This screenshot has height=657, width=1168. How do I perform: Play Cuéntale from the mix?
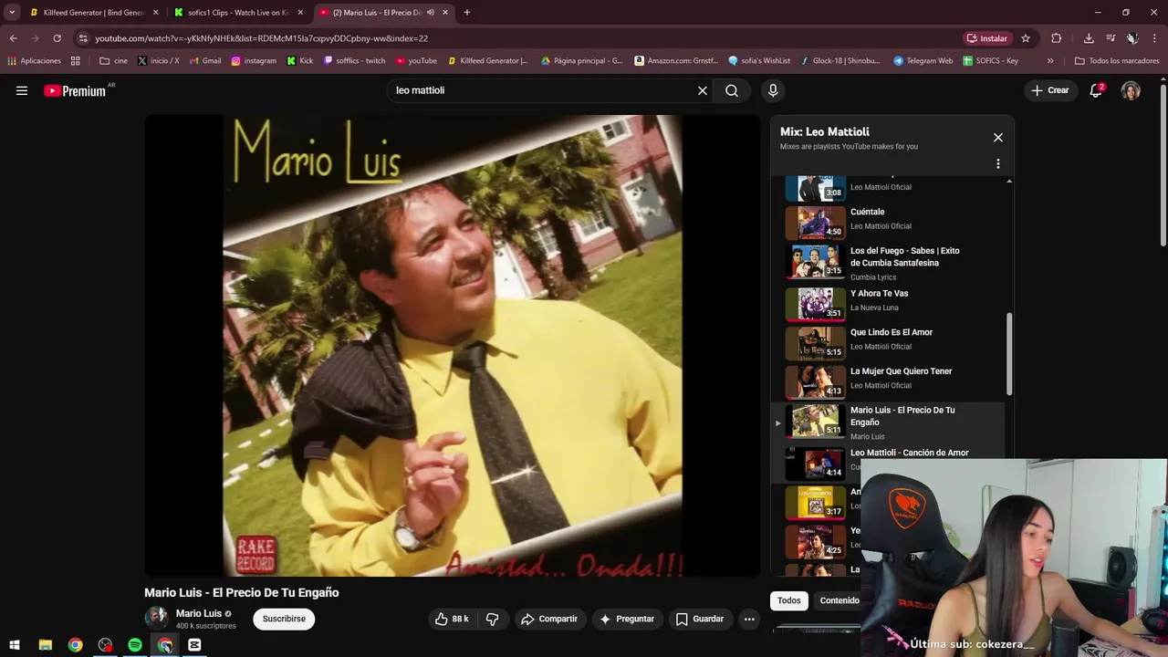point(888,223)
